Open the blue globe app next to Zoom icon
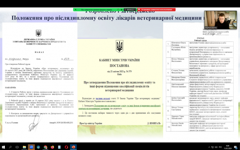Image resolution: width=240 pixels, height=150 pixels. click(38, 147)
